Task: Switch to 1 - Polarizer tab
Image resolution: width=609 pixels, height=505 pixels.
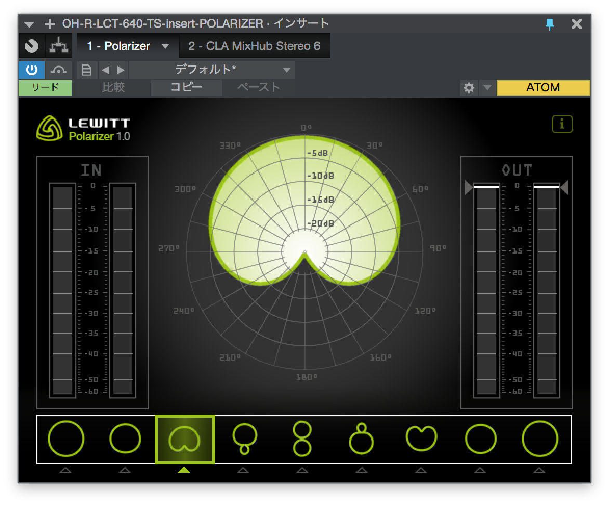Action: [x=128, y=46]
